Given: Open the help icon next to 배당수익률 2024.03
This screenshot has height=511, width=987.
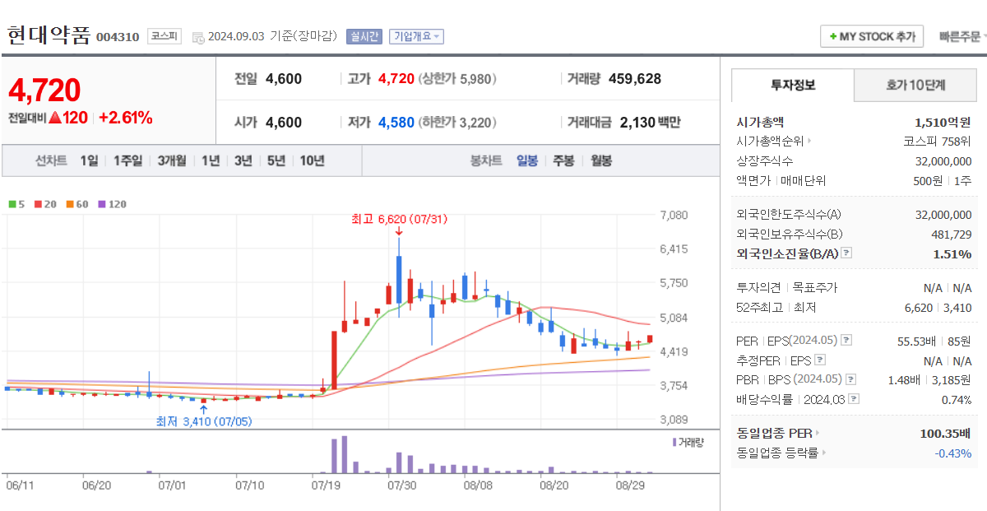Looking at the screenshot, I should pyautogui.click(x=854, y=399).
